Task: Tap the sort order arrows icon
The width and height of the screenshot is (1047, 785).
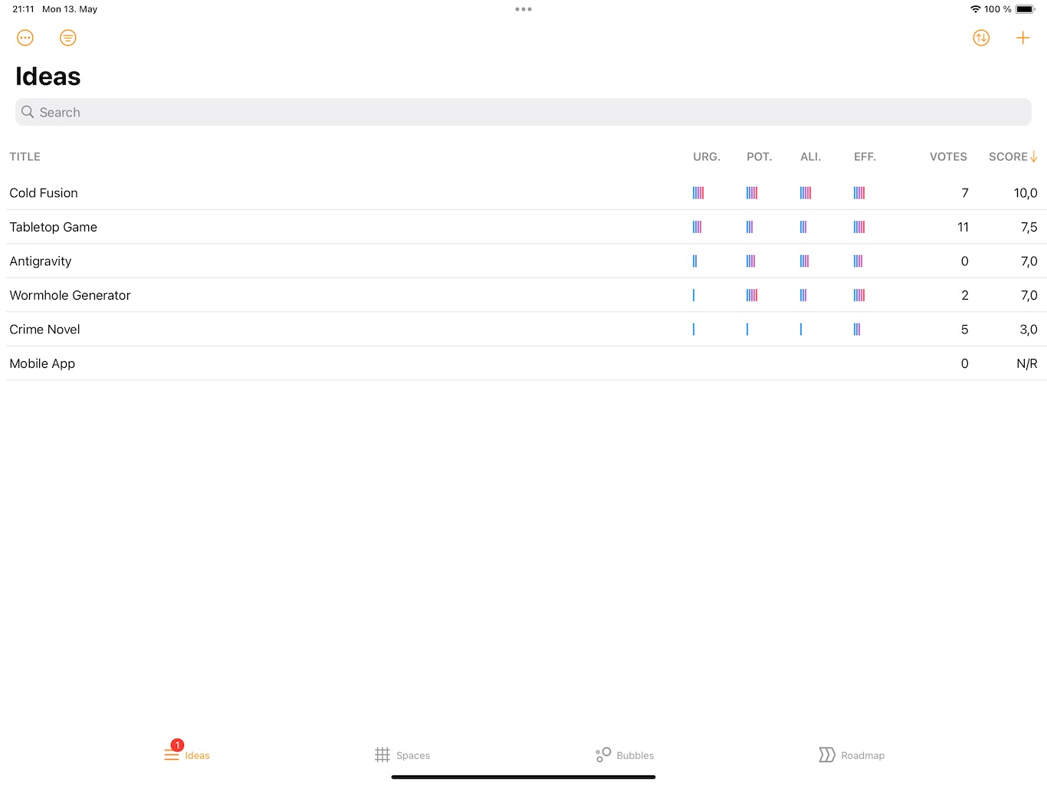Action: 981,38
